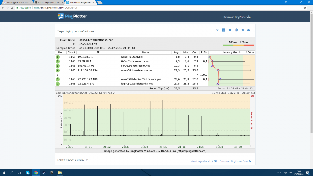Share the report on Twitter
Viewport: 313px width, 176px height.
230,30
